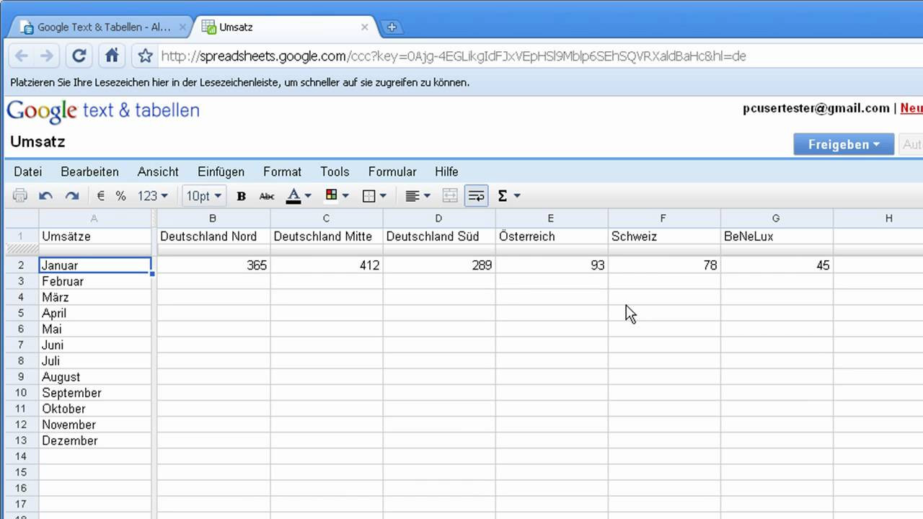Click the Umsatz document title
This screenshot has width=923, height=519.
[37, 142]
